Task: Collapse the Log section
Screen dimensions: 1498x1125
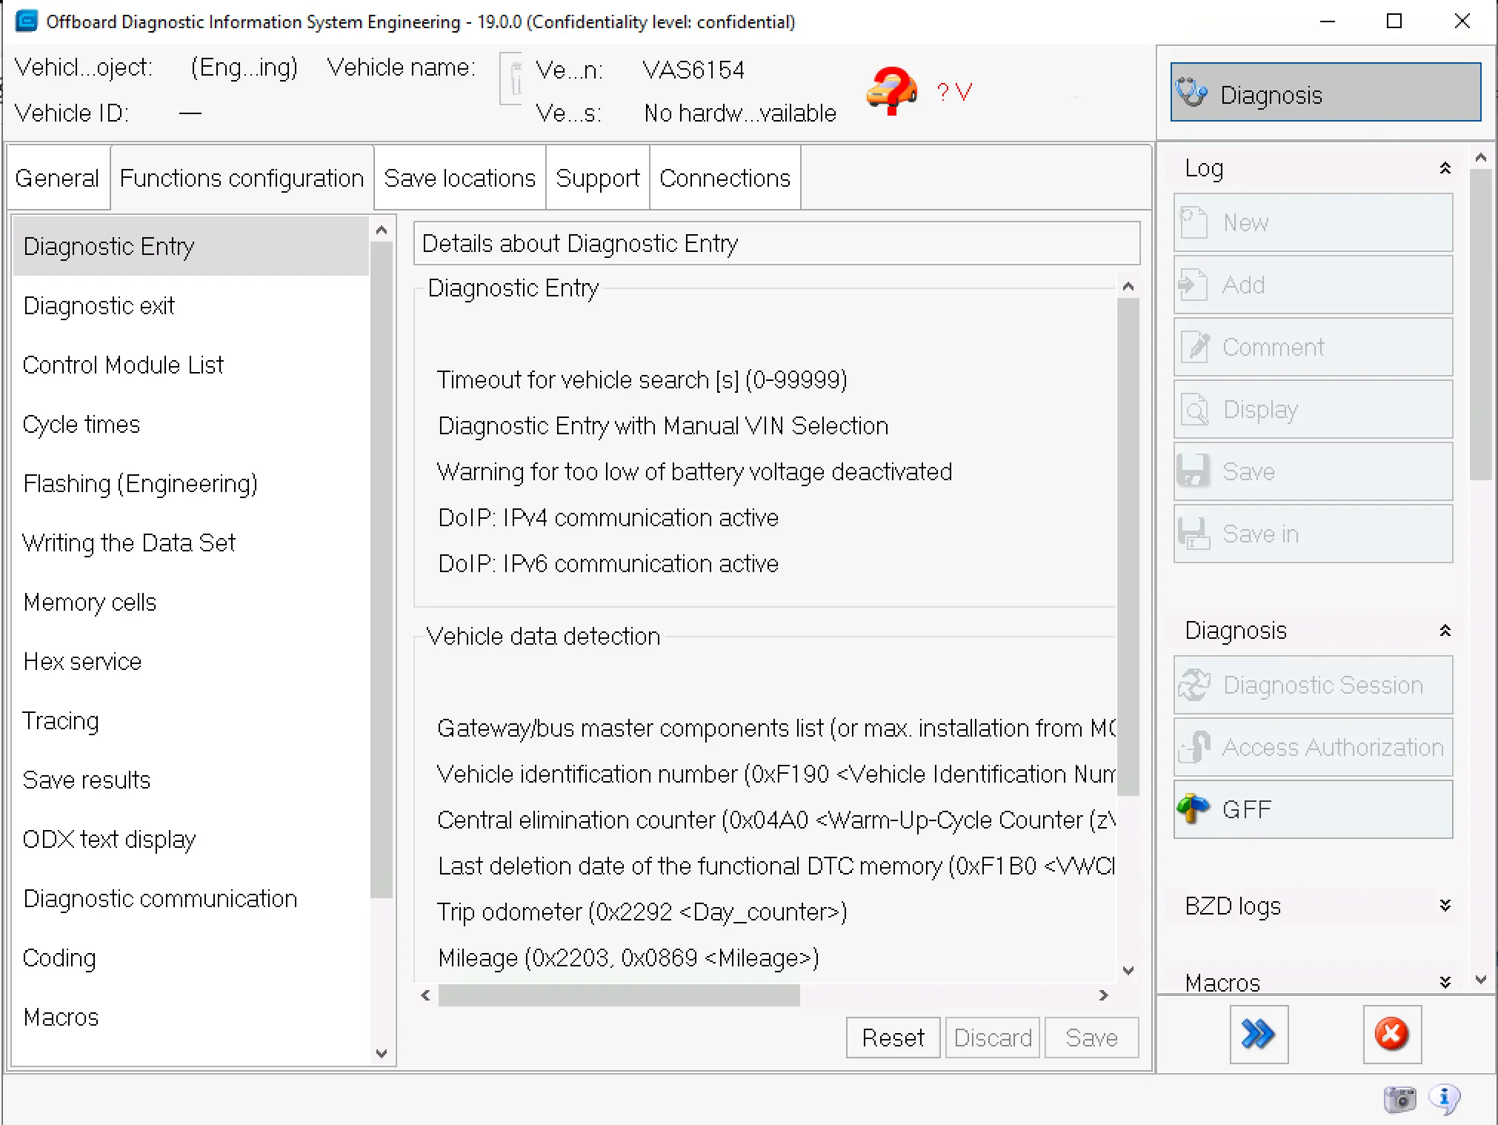Action: pos(1444,168)
